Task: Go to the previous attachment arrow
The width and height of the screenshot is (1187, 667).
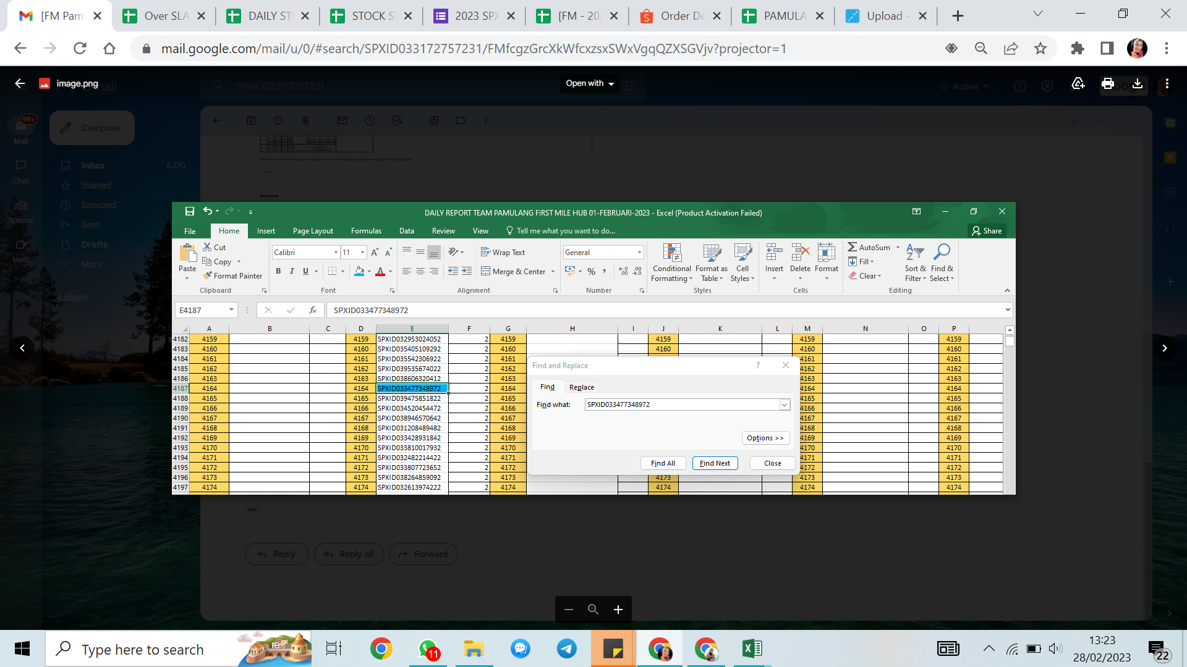Action: click(x=22, y=348)
